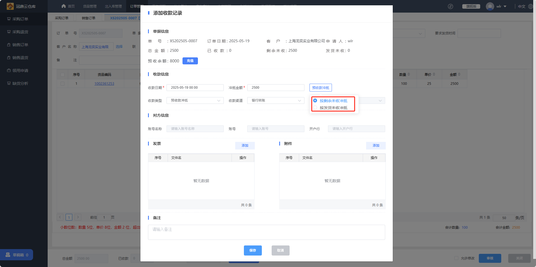536x267 pixels.
Task: Click the 备注 remarks textarea
Action: [x=267, y=232]
